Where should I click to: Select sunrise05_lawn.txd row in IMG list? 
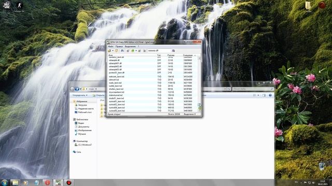point(153,111)
